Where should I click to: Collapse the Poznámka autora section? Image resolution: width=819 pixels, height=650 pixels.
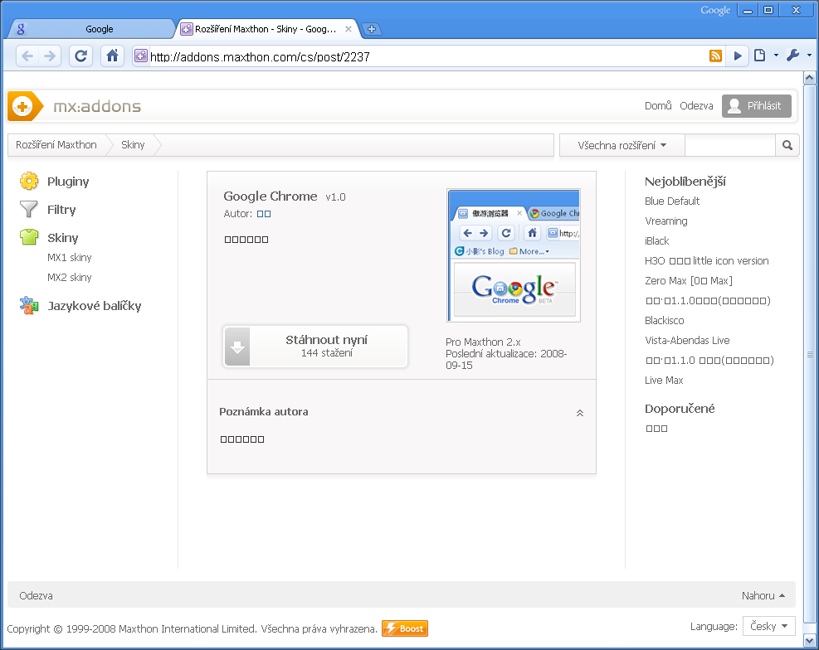tap(580, 412)
